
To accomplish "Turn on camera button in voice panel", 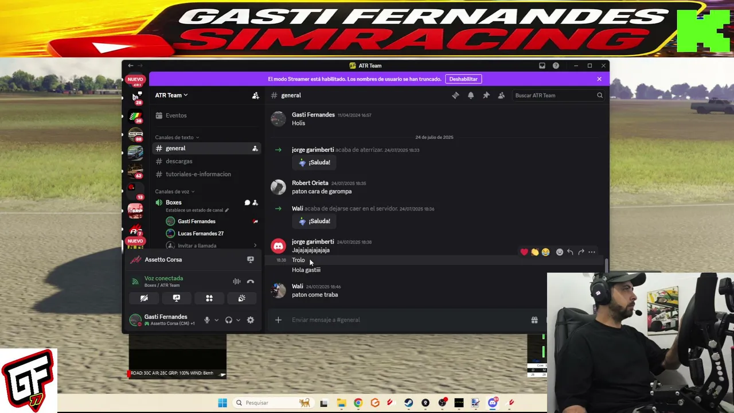I will pyautogui.click(x=144, y=298).
